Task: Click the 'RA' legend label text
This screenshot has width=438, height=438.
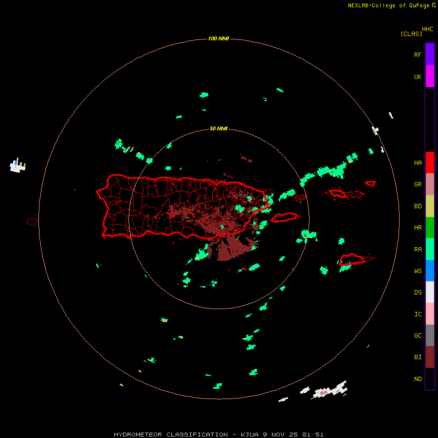Action: [x=418, y=250]
